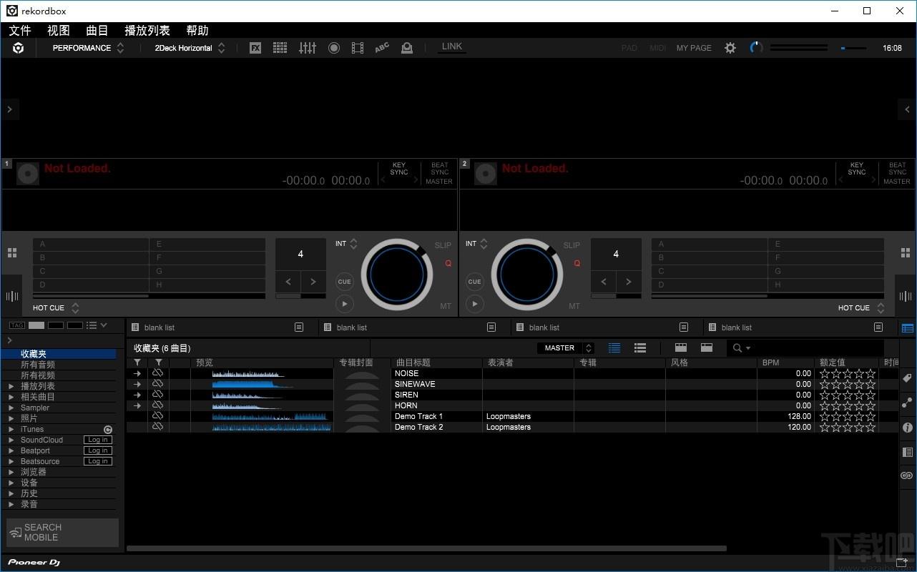Show deck 1 waveform side panel
This screenshot has width=917, height=572.
(x=12, y=296)
